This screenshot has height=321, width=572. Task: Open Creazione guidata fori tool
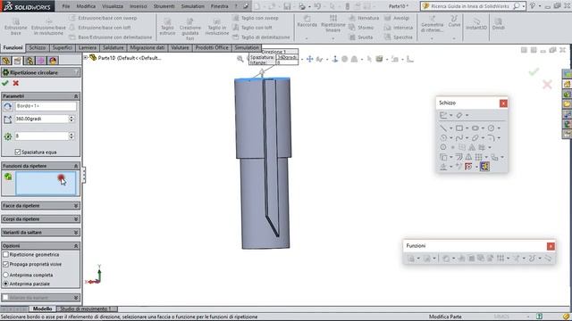190,29
